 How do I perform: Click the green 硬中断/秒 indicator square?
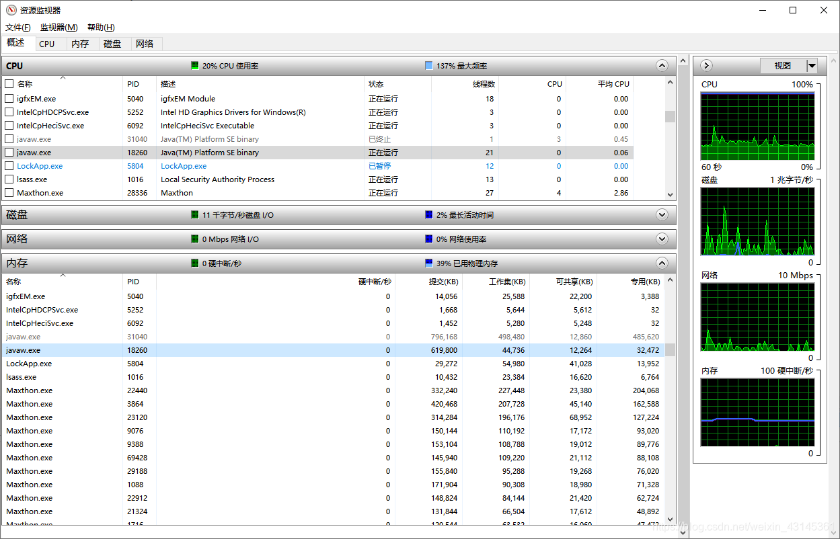[195, 263]
